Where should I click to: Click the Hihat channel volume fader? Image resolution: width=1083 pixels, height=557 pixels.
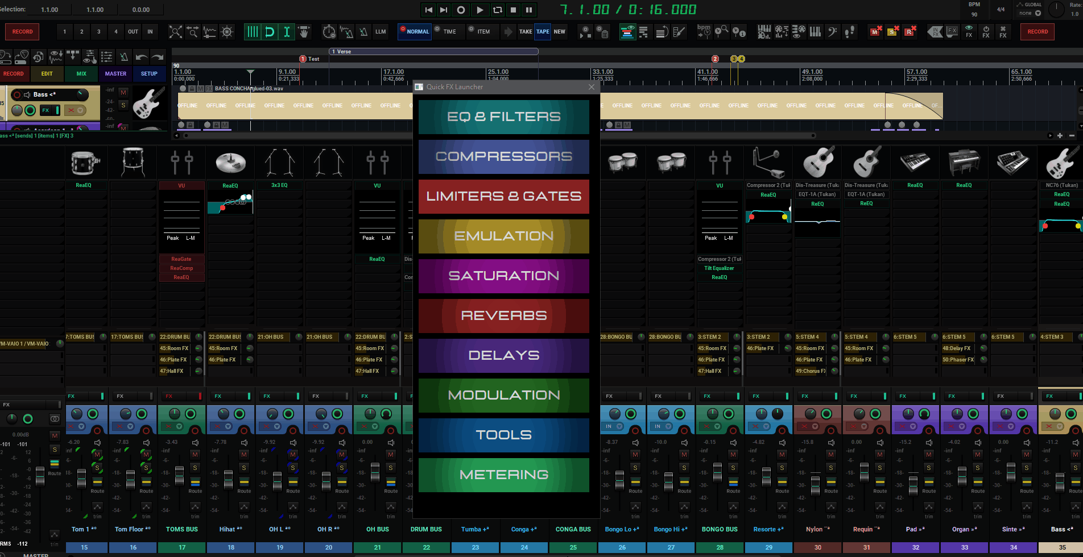coord(228,479)
